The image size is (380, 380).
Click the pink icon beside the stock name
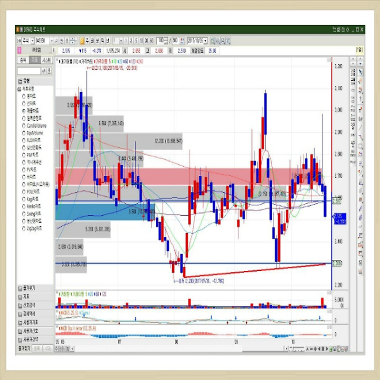(19, 50)
